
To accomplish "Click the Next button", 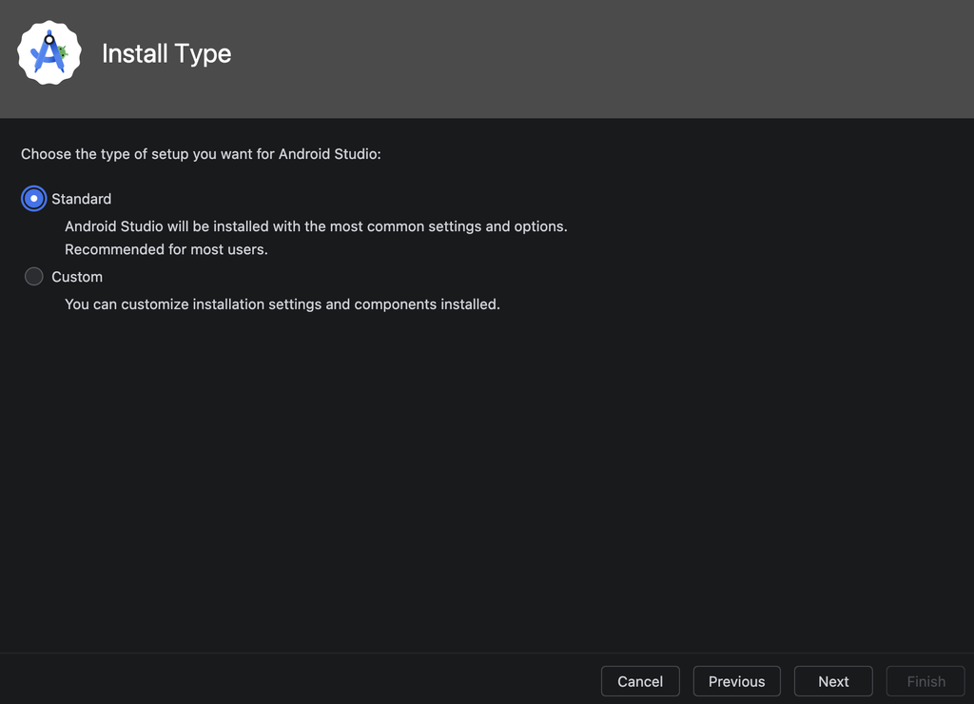I will tap(833, 681).
